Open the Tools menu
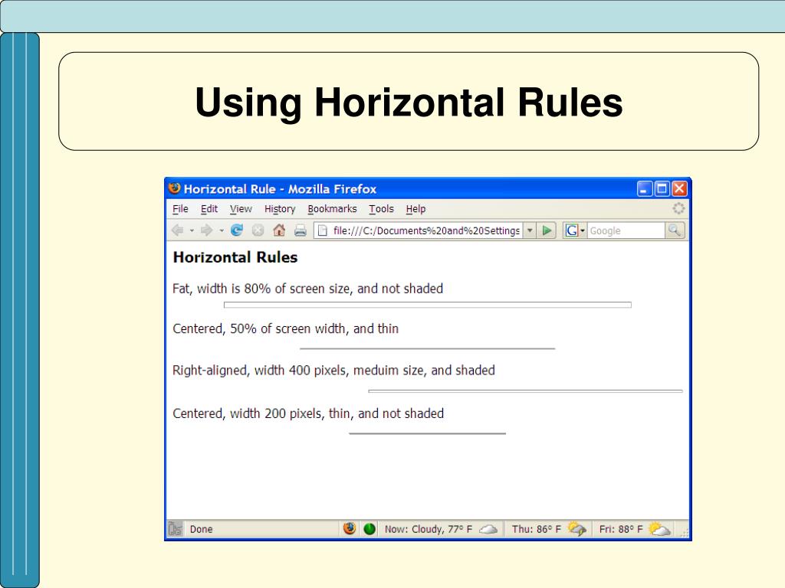785x588 pixels. click(382, 209)
